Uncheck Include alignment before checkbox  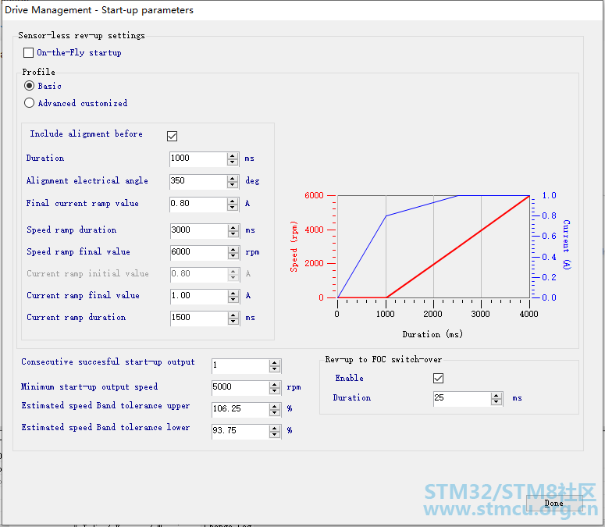point(172,136)
